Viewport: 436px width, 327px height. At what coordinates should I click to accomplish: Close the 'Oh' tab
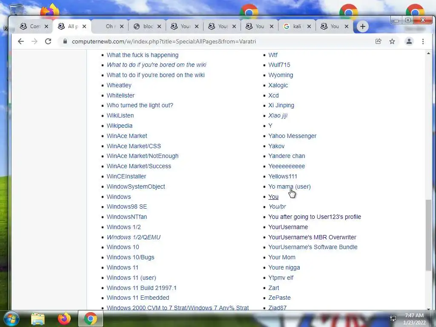point(121,26)
